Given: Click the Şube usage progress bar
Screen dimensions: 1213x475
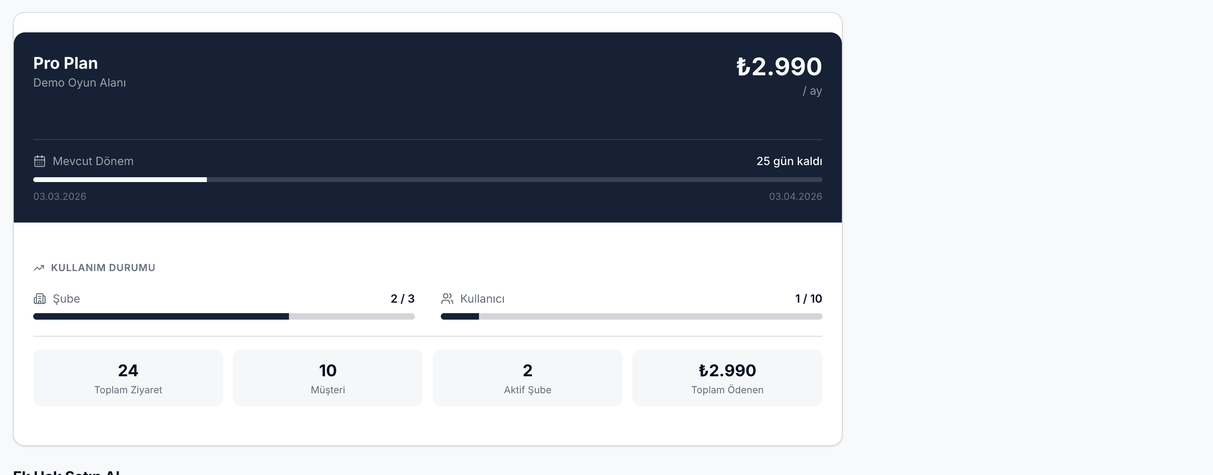Looking at the screenshot, I should (224, 316).
